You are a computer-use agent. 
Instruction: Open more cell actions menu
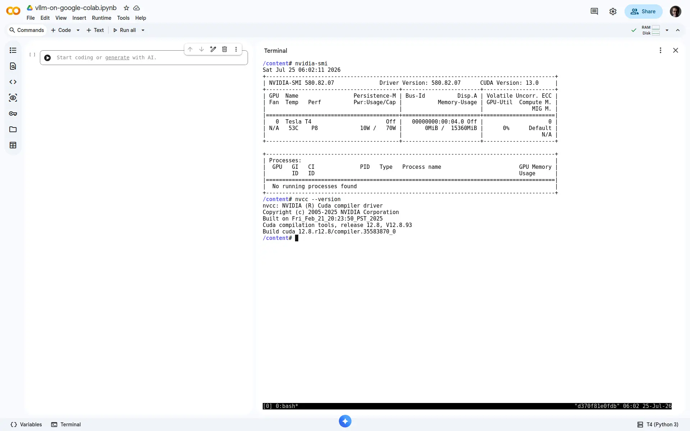coord(236,49)
